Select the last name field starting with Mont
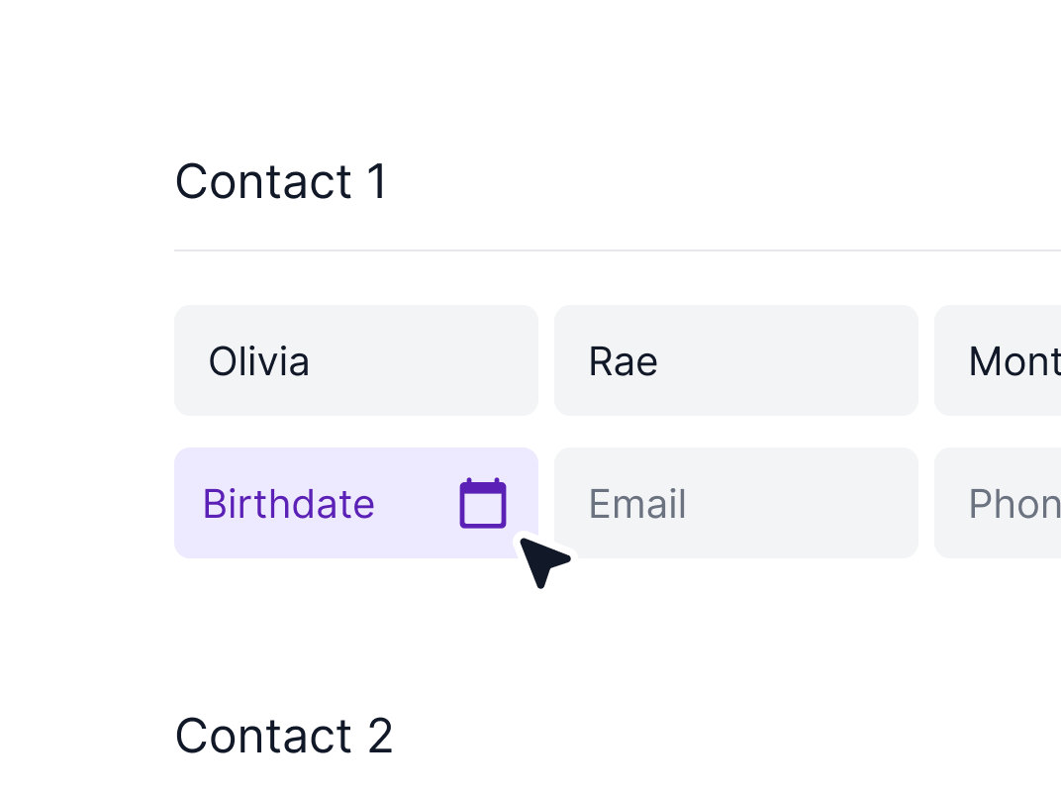1061x796 pixels. click(x=1010, y=360)
